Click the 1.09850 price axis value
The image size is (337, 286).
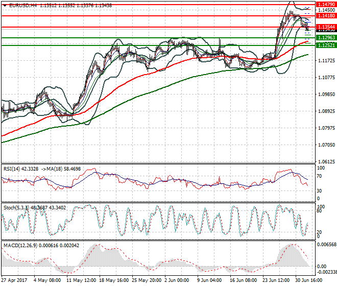(326, 94)
